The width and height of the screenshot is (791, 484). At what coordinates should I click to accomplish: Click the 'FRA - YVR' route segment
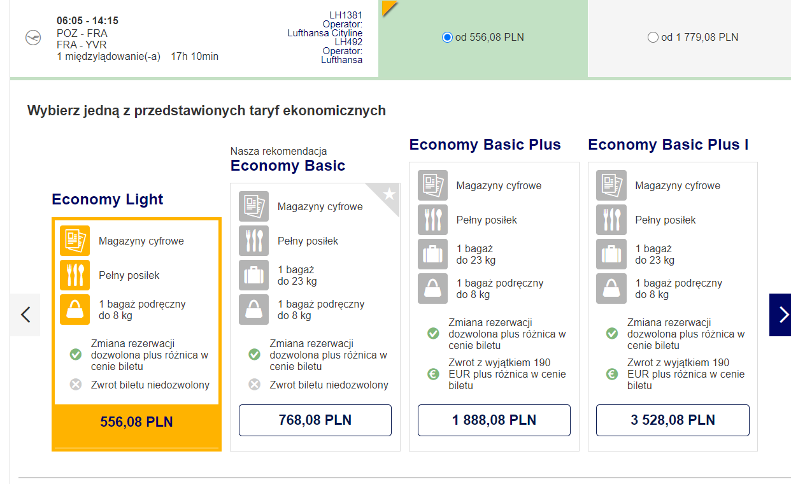click(x=82, y=45)
